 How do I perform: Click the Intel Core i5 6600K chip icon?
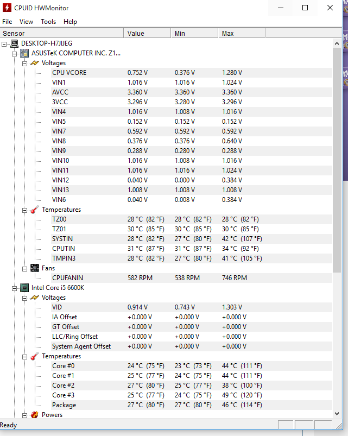click(24, 288)
